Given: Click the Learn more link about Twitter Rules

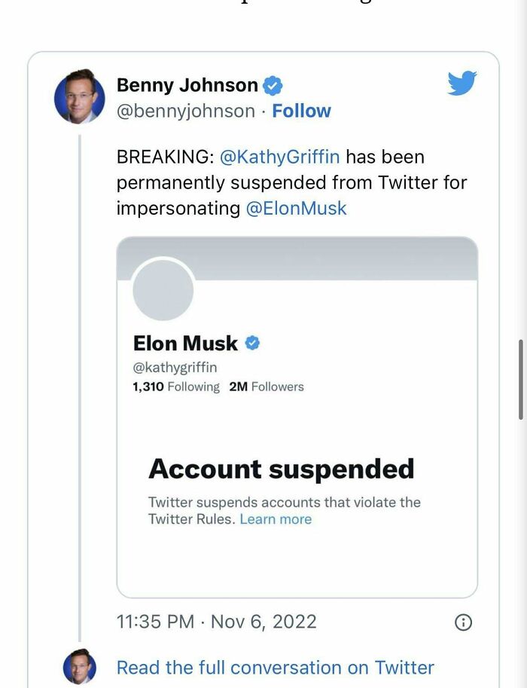Looking at the screenshot, I should [276, 519].
